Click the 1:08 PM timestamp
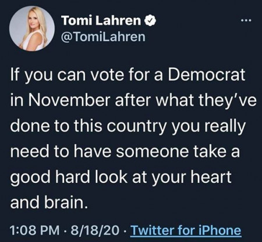262x242 pixels. 34,230
